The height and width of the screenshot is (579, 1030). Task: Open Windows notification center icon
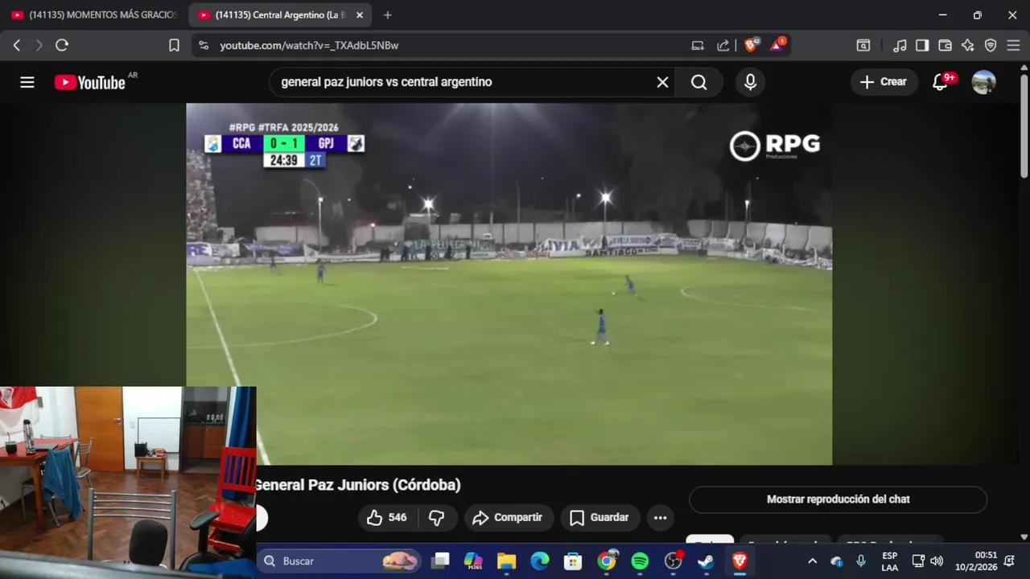pyautogui.click(x=1010, y=561)
